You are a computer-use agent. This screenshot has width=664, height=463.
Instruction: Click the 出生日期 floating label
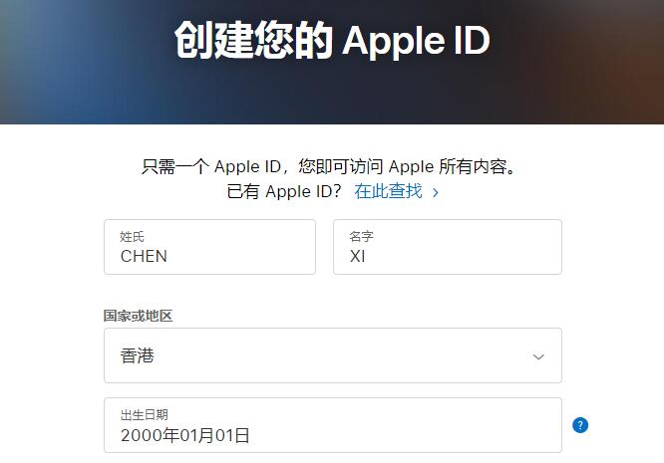pyautogui.click(x=144, y=415)
